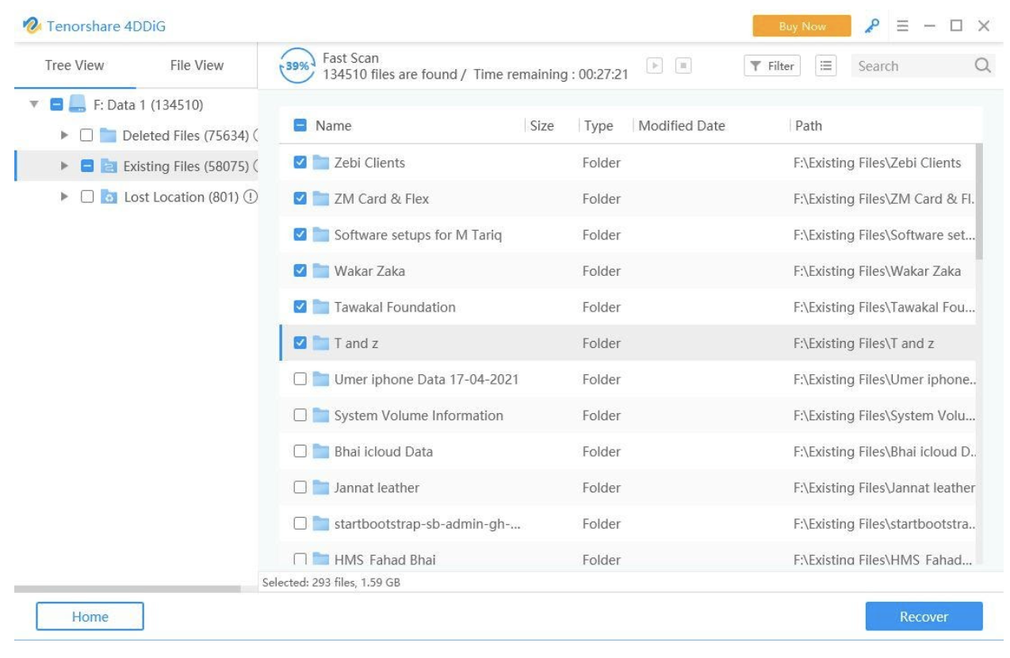Click the Jannat leather folder icon
The width and height of the screenshot is (1010, 658).
pos(321,488)
